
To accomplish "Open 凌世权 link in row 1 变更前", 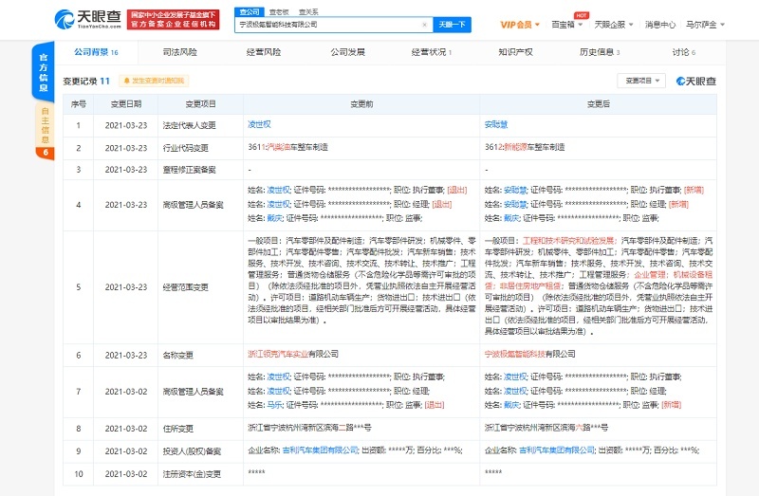I will [259, 124].
